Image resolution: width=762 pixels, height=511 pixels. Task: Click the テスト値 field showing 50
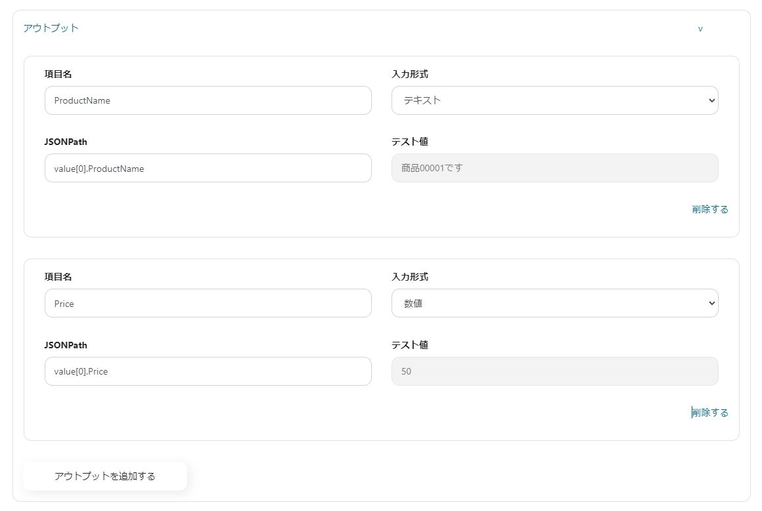coord(554,371)
